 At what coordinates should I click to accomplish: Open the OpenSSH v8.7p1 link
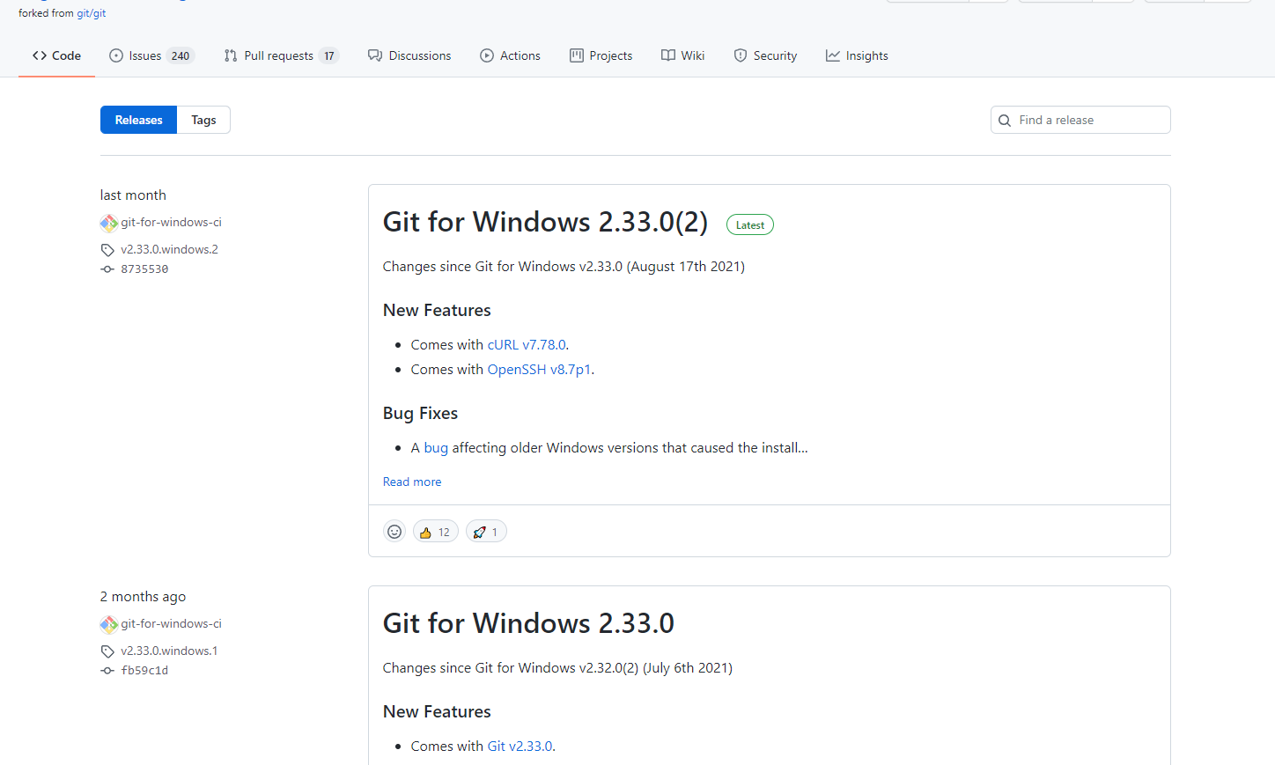pyautogui.click(x=539, y=369)
